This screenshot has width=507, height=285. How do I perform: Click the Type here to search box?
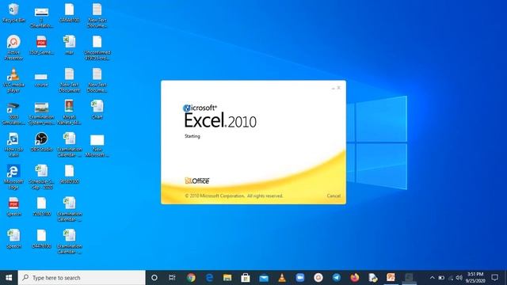pos(82,278)
